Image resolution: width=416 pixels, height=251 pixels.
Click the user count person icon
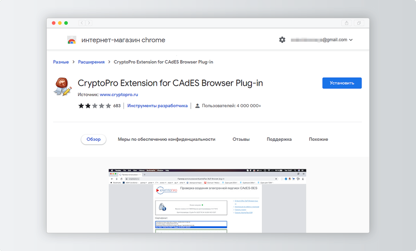click(x=197, y=106)
